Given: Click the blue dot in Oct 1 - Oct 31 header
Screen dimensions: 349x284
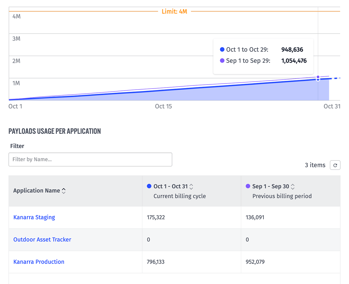Looking at the screenshot, I should 149,186.
